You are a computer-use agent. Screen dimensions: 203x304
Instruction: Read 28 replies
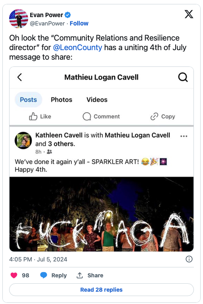tap(101, 290)
